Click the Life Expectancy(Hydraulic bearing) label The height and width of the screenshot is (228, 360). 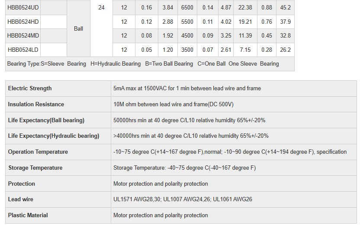coord(54,136)
